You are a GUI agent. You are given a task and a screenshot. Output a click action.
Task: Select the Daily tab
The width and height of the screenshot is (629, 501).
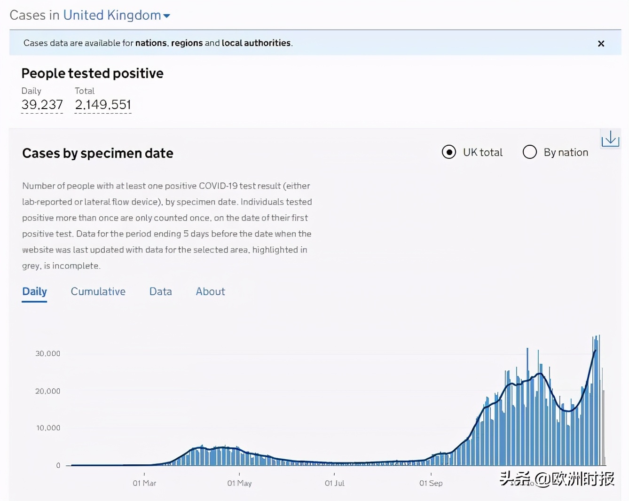click(x=34, y=291)
